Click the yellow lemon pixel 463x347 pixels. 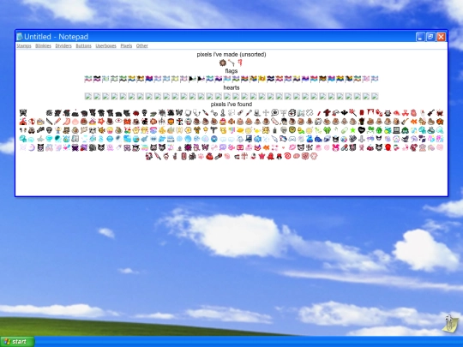point(240,130)
